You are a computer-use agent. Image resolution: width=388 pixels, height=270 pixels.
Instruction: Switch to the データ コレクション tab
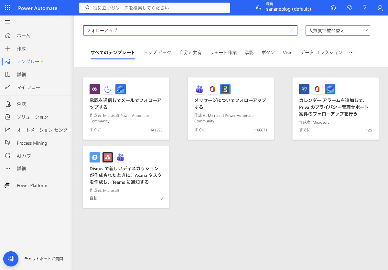pyautogui.click(x=321, y=52)
